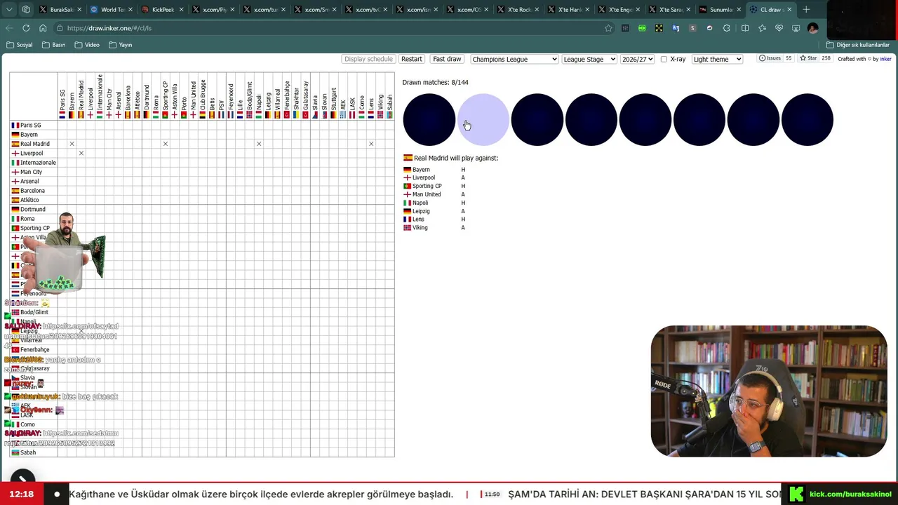Viewport: 898px width, 505px height.
Task: Click the Display schedule button
Action: (368, 59)
